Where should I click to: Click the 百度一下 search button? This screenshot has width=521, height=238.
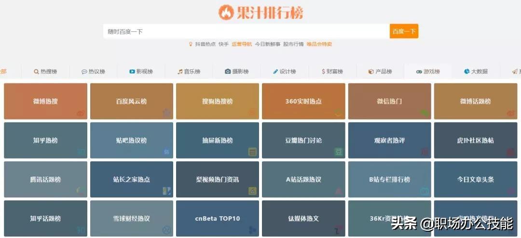point(404,31)
